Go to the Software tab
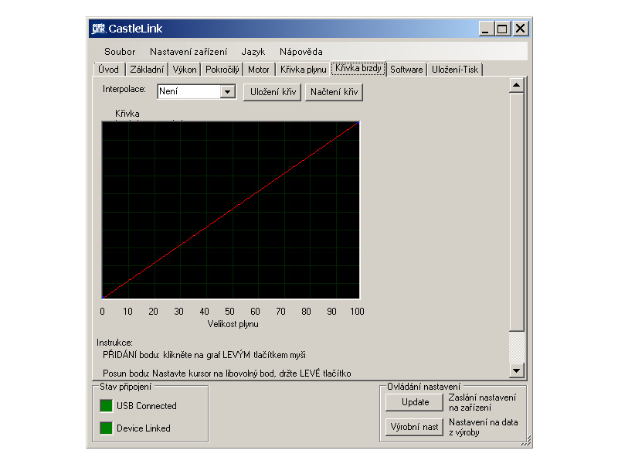The width and height of the screenshot is (618, 464). click(x=406, y=70)
